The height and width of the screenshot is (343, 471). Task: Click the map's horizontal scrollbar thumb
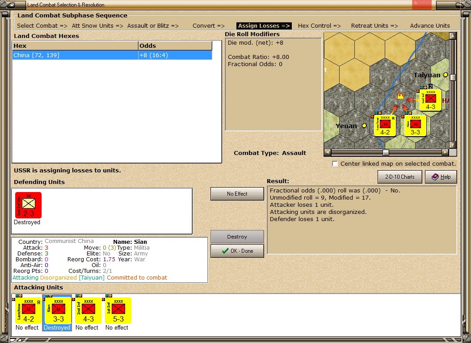tap(386, 152)
